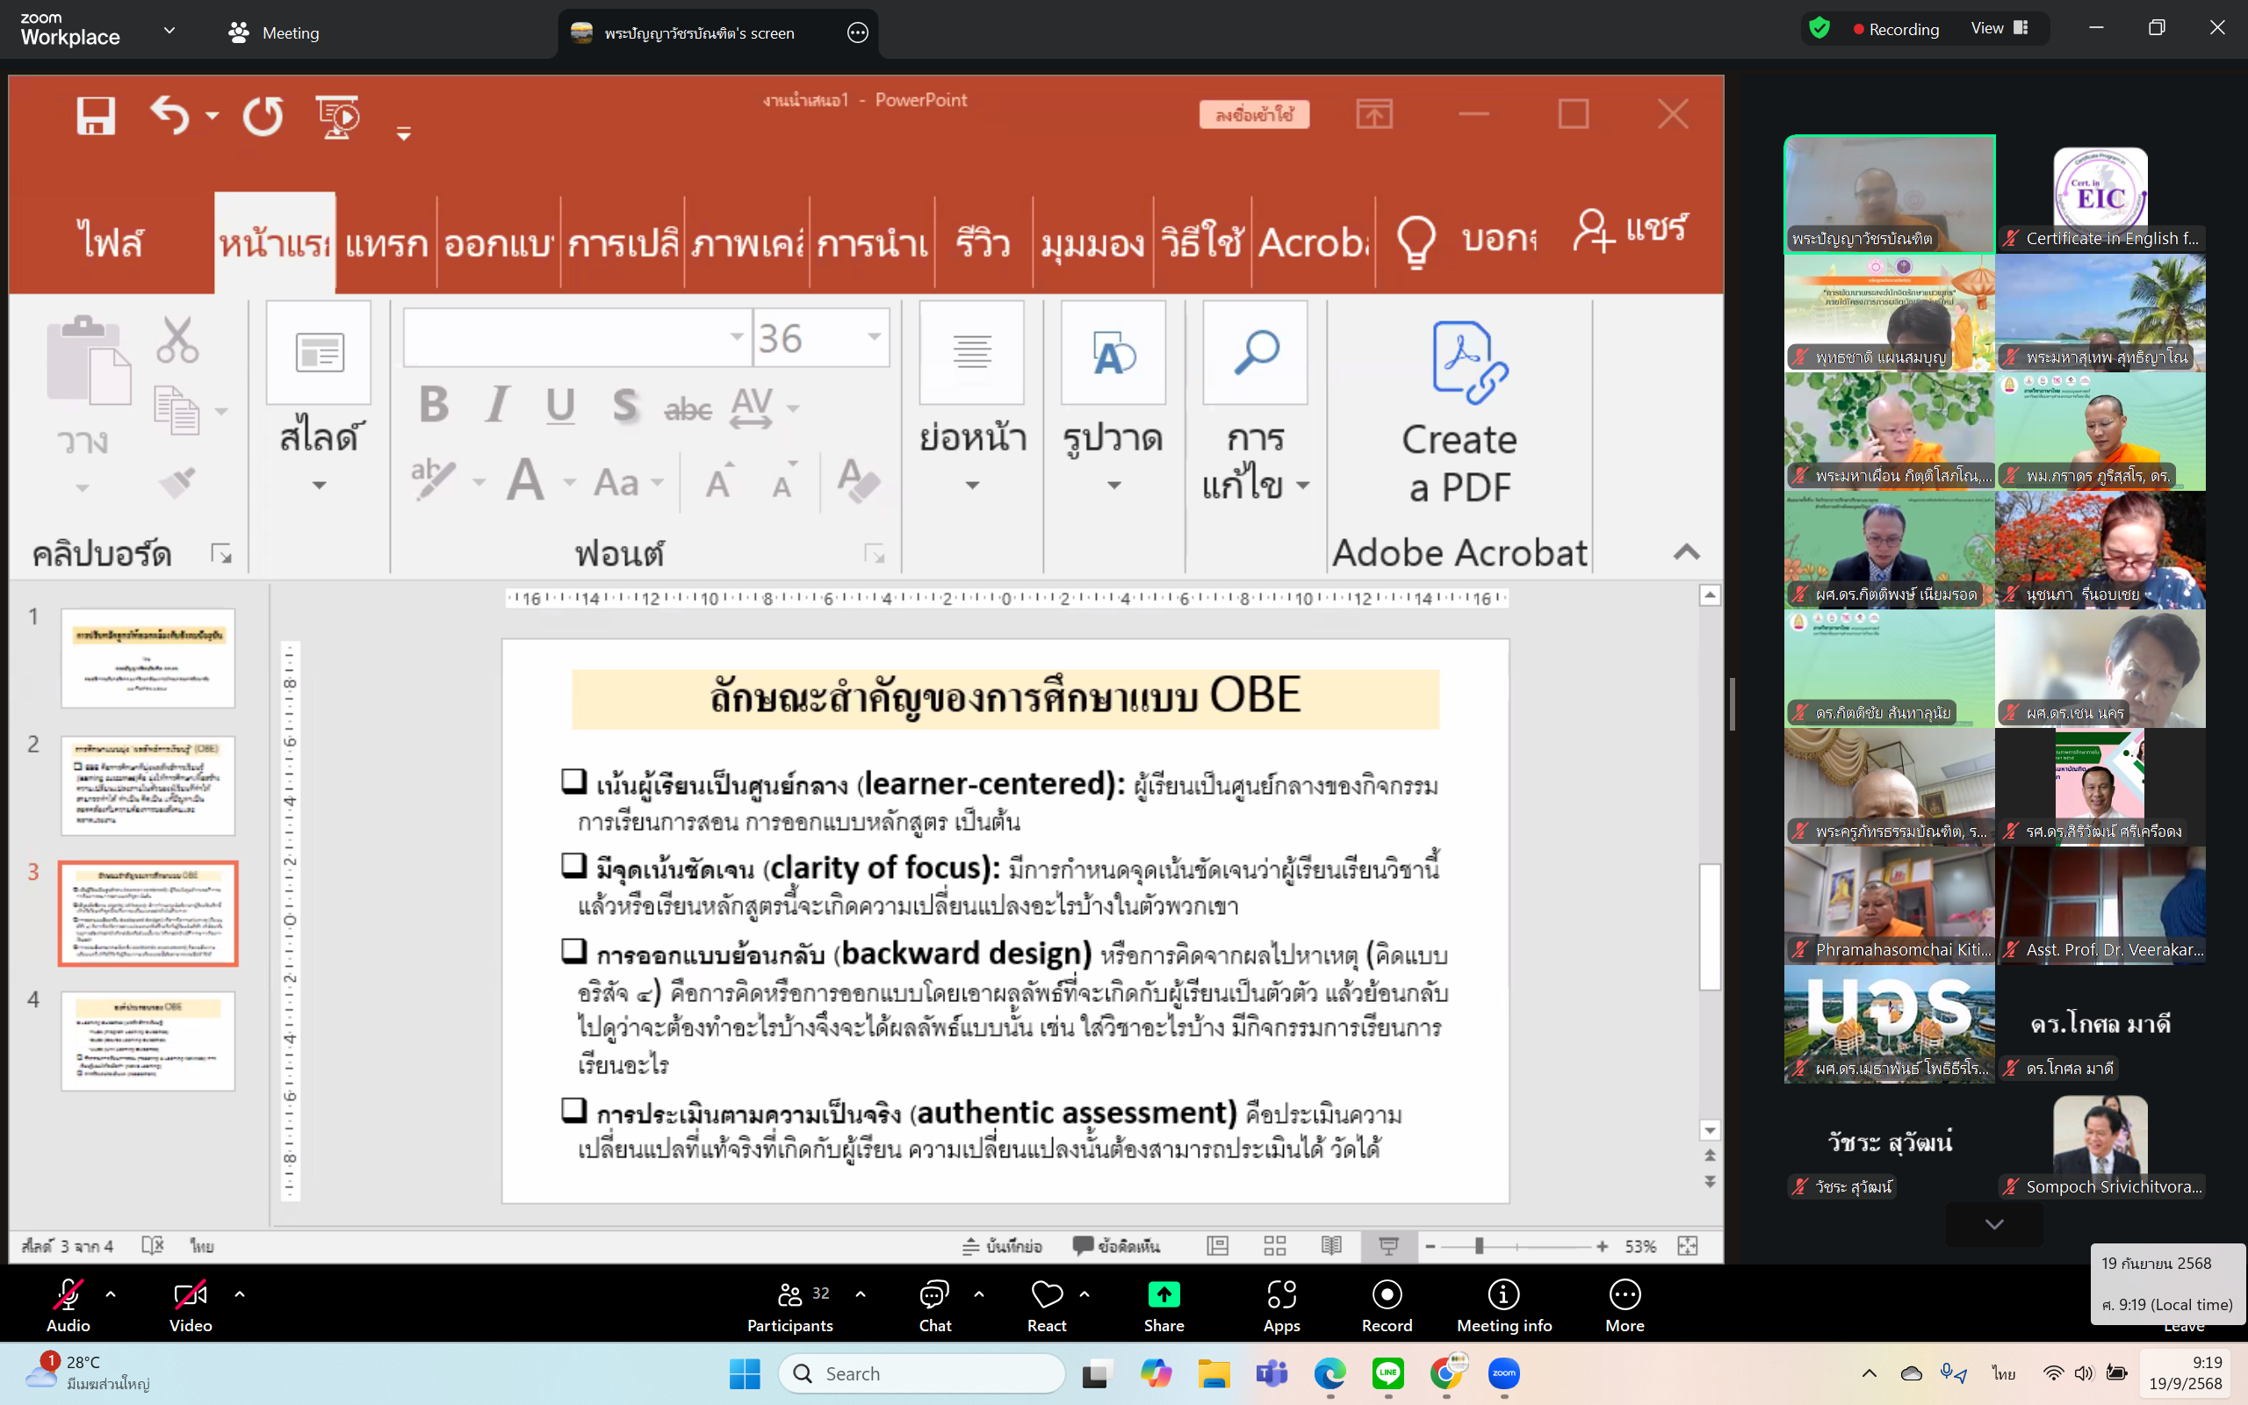Image resolution: width=2248 pixels, height=1405 pixels.
Task: Open Zoom Meeting info
Action: tap(1504, 1305)
